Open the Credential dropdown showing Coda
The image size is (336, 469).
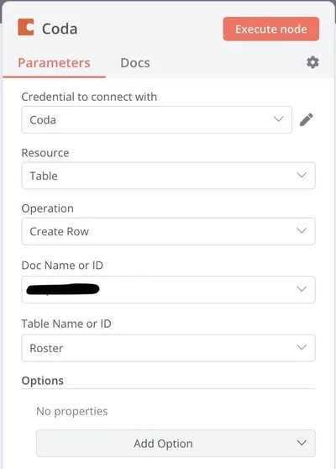(x=156, y=119)
